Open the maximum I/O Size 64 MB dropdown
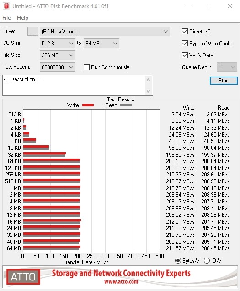The image size is (240, 291). pyautogui.click(x=101, y=44)
